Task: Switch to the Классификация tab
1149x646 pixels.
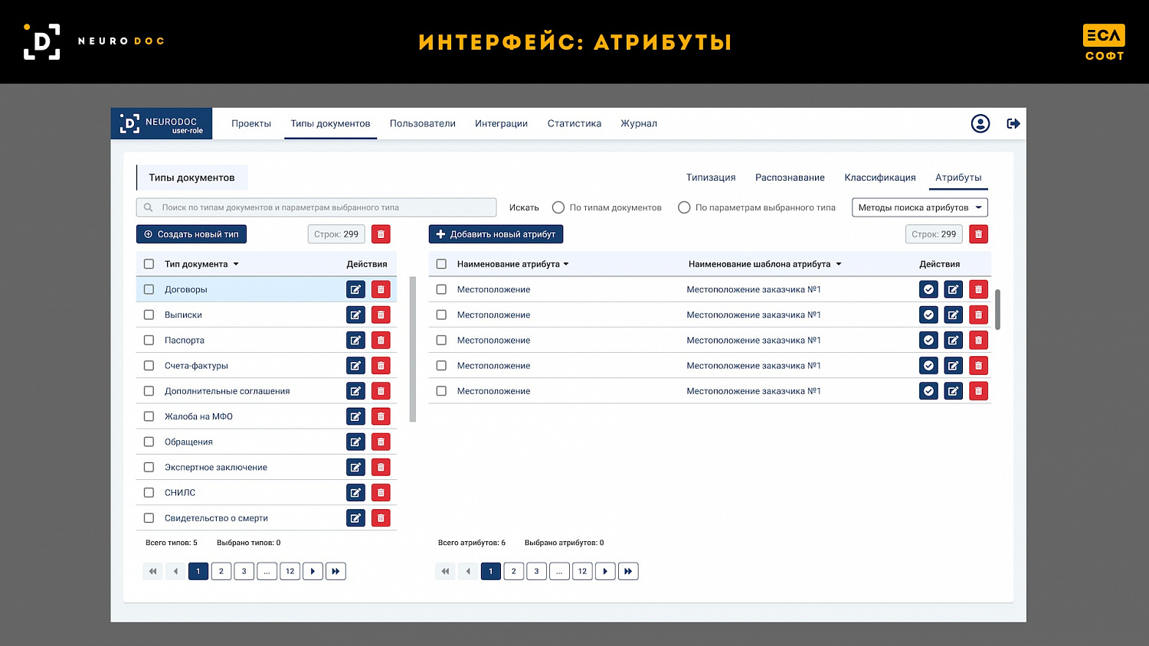Action: (x=880, y=178)
